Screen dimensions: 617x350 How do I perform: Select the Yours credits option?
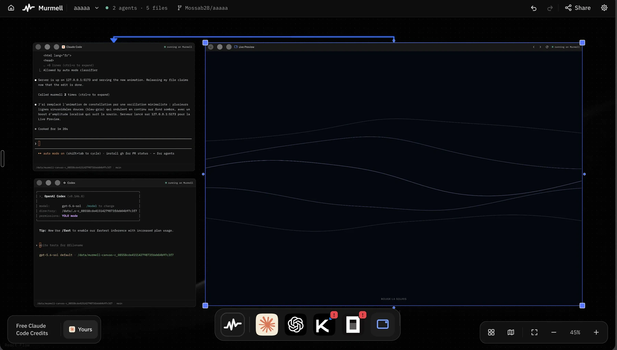coord(81,329)
